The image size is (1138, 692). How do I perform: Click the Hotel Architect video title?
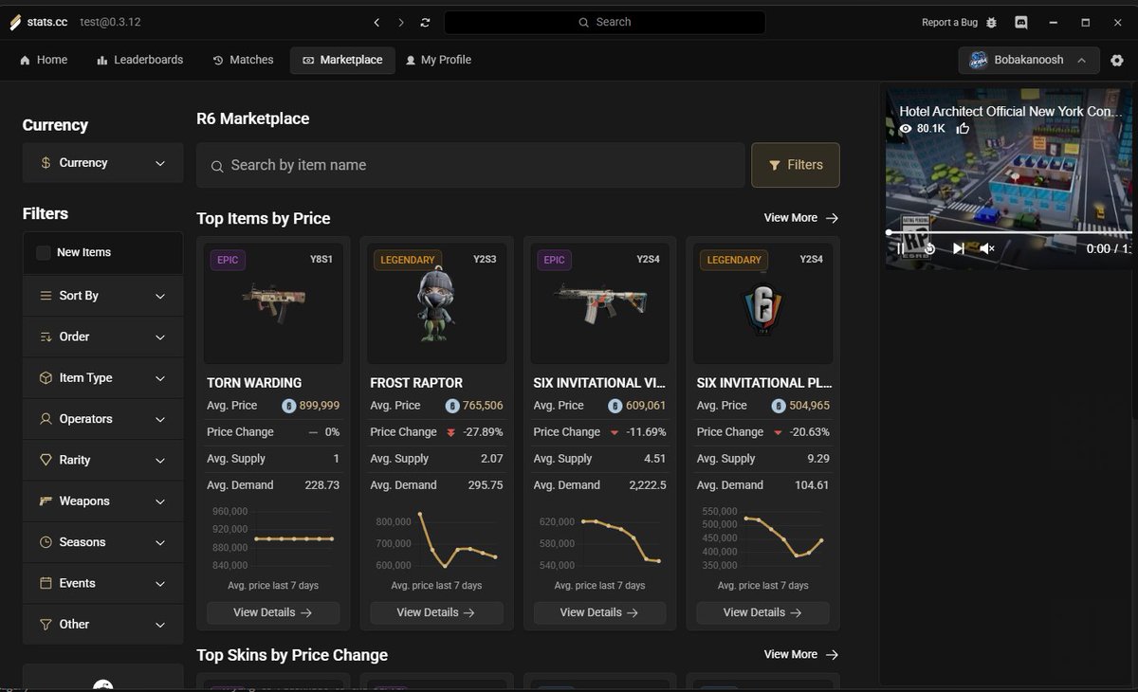[1011, 111]
